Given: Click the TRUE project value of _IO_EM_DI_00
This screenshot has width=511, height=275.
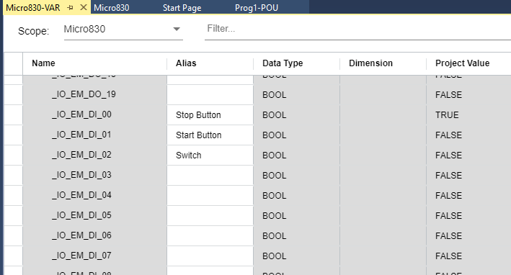Looking at the screenshot, I should [447, 115].
